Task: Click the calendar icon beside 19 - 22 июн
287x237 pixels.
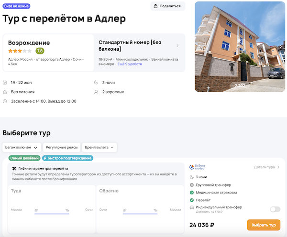Action: pos(5,82)
